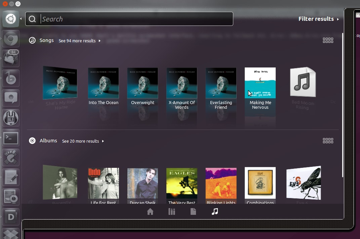Click the Songs category music note icon
Screen dimensions: 360x239
32,40
